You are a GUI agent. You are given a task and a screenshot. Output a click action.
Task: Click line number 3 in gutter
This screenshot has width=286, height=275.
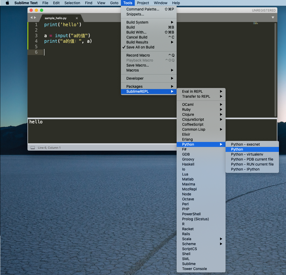coord(36,35)
